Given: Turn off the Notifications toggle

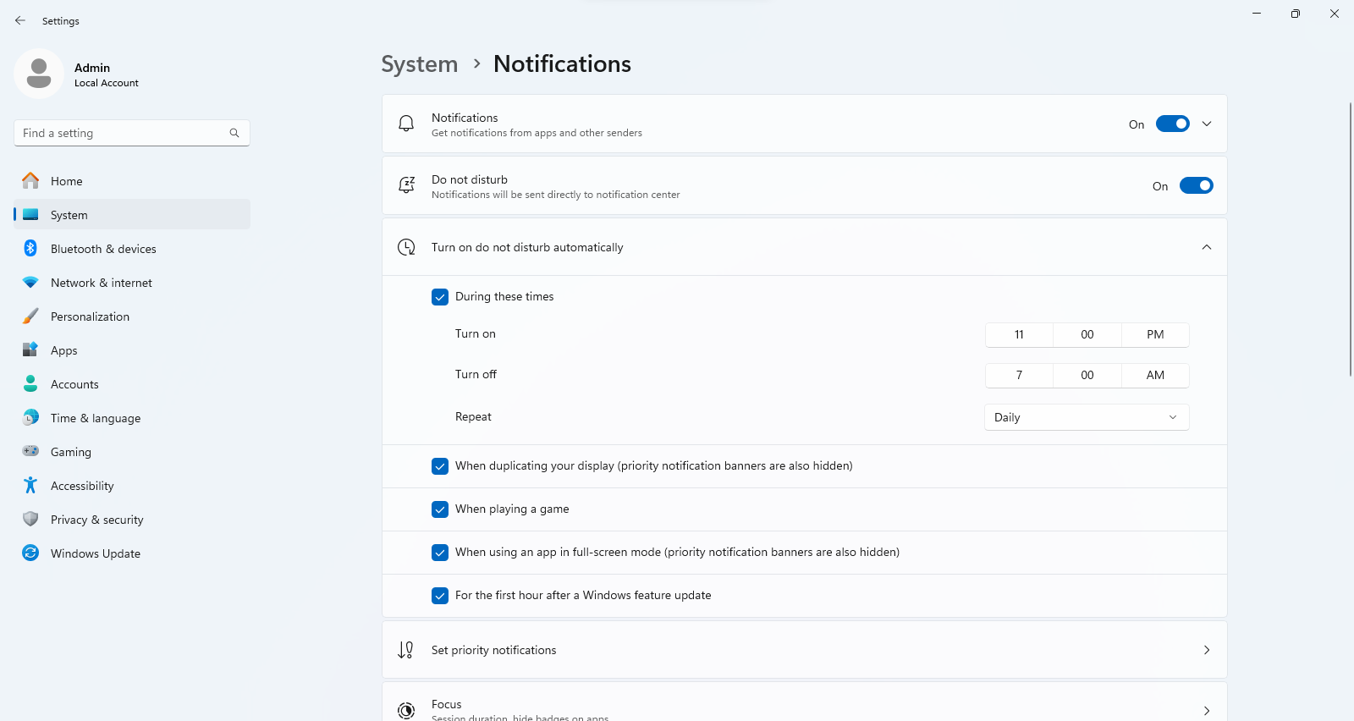Looking at the screenshot, I should (x=1173, y=124).
